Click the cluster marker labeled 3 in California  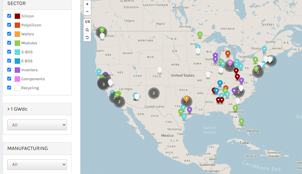pos(103,84)
